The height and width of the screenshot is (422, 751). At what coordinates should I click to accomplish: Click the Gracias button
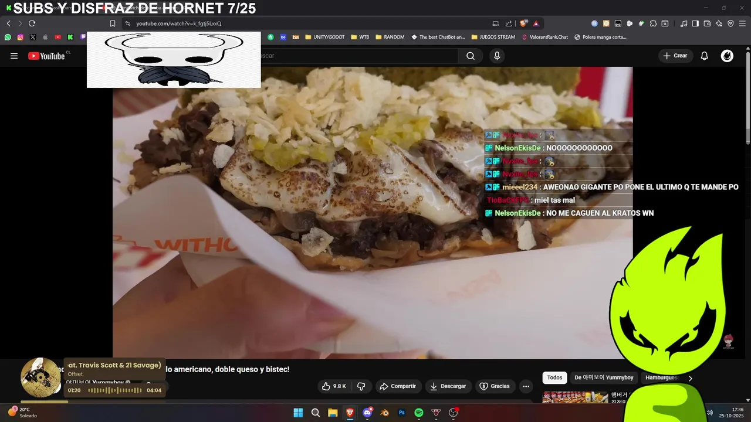pos(495,386)
